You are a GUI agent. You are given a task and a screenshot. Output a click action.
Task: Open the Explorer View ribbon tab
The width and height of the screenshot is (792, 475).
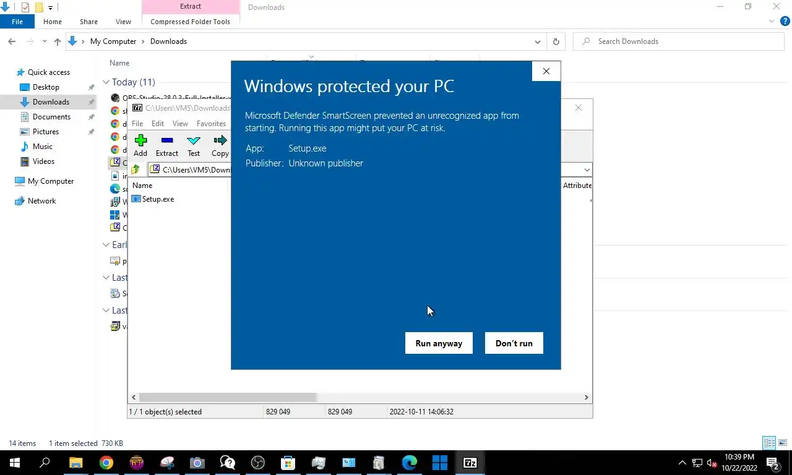pos(123,22)
